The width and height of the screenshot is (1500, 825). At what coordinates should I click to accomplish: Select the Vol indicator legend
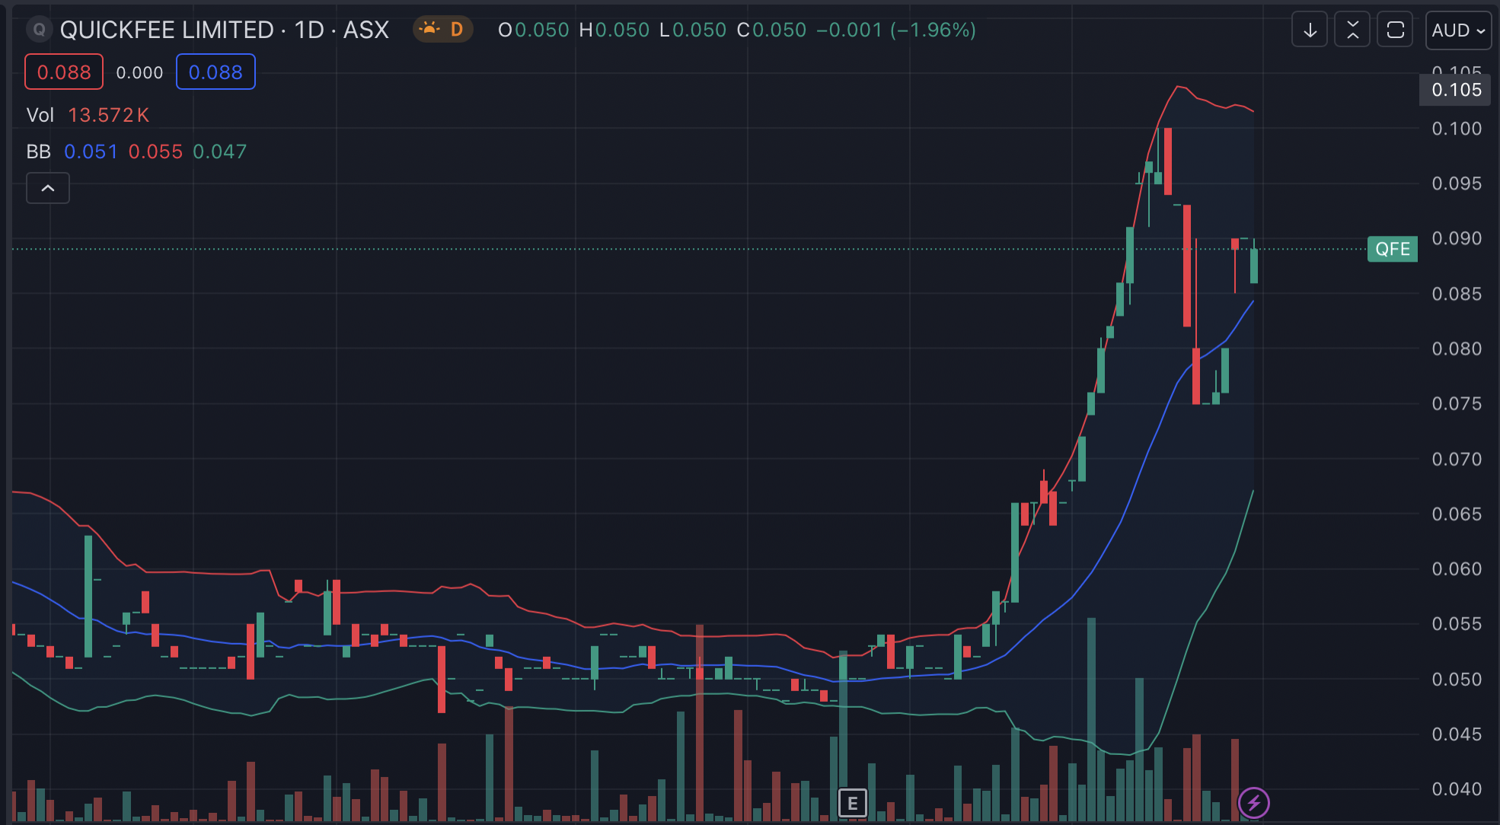(x=40, y=115)
